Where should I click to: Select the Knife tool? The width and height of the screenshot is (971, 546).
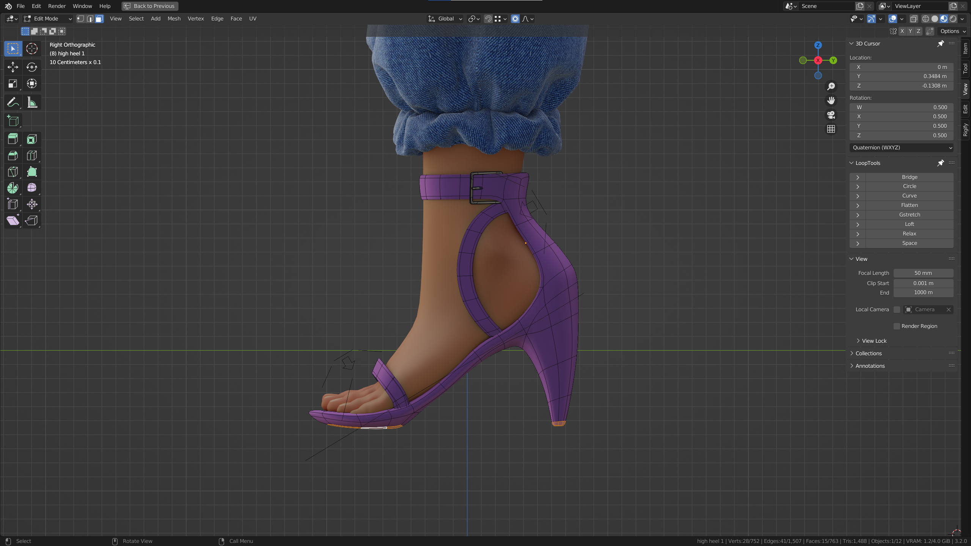[x=13, y=172]
